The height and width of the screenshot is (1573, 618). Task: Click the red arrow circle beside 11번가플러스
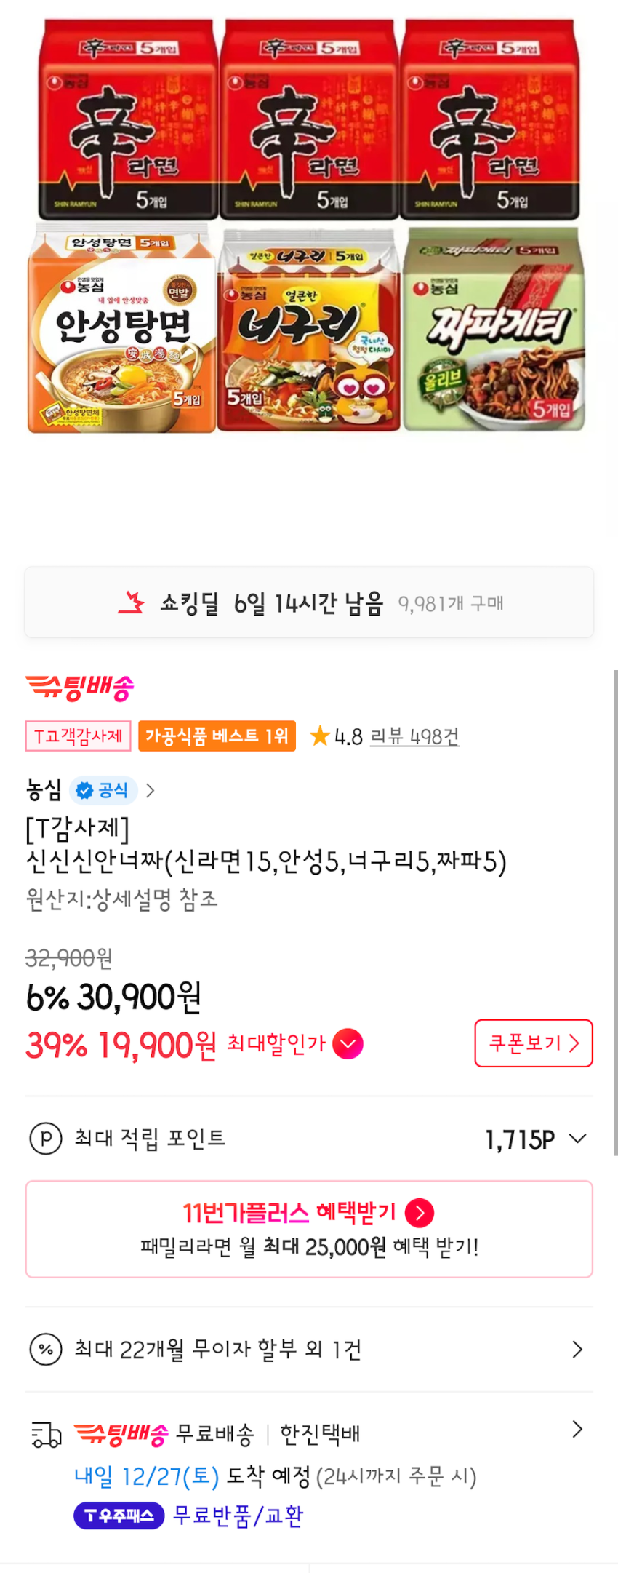420,1213
